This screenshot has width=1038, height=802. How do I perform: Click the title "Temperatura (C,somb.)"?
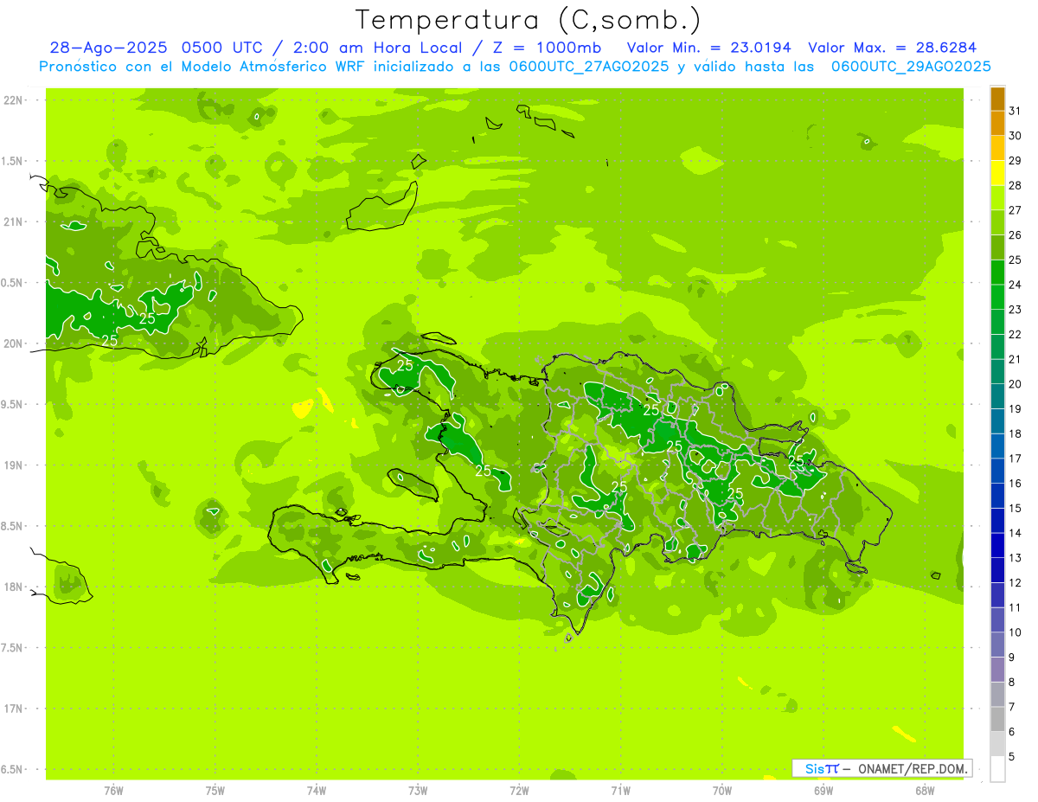tap(529, 20)
